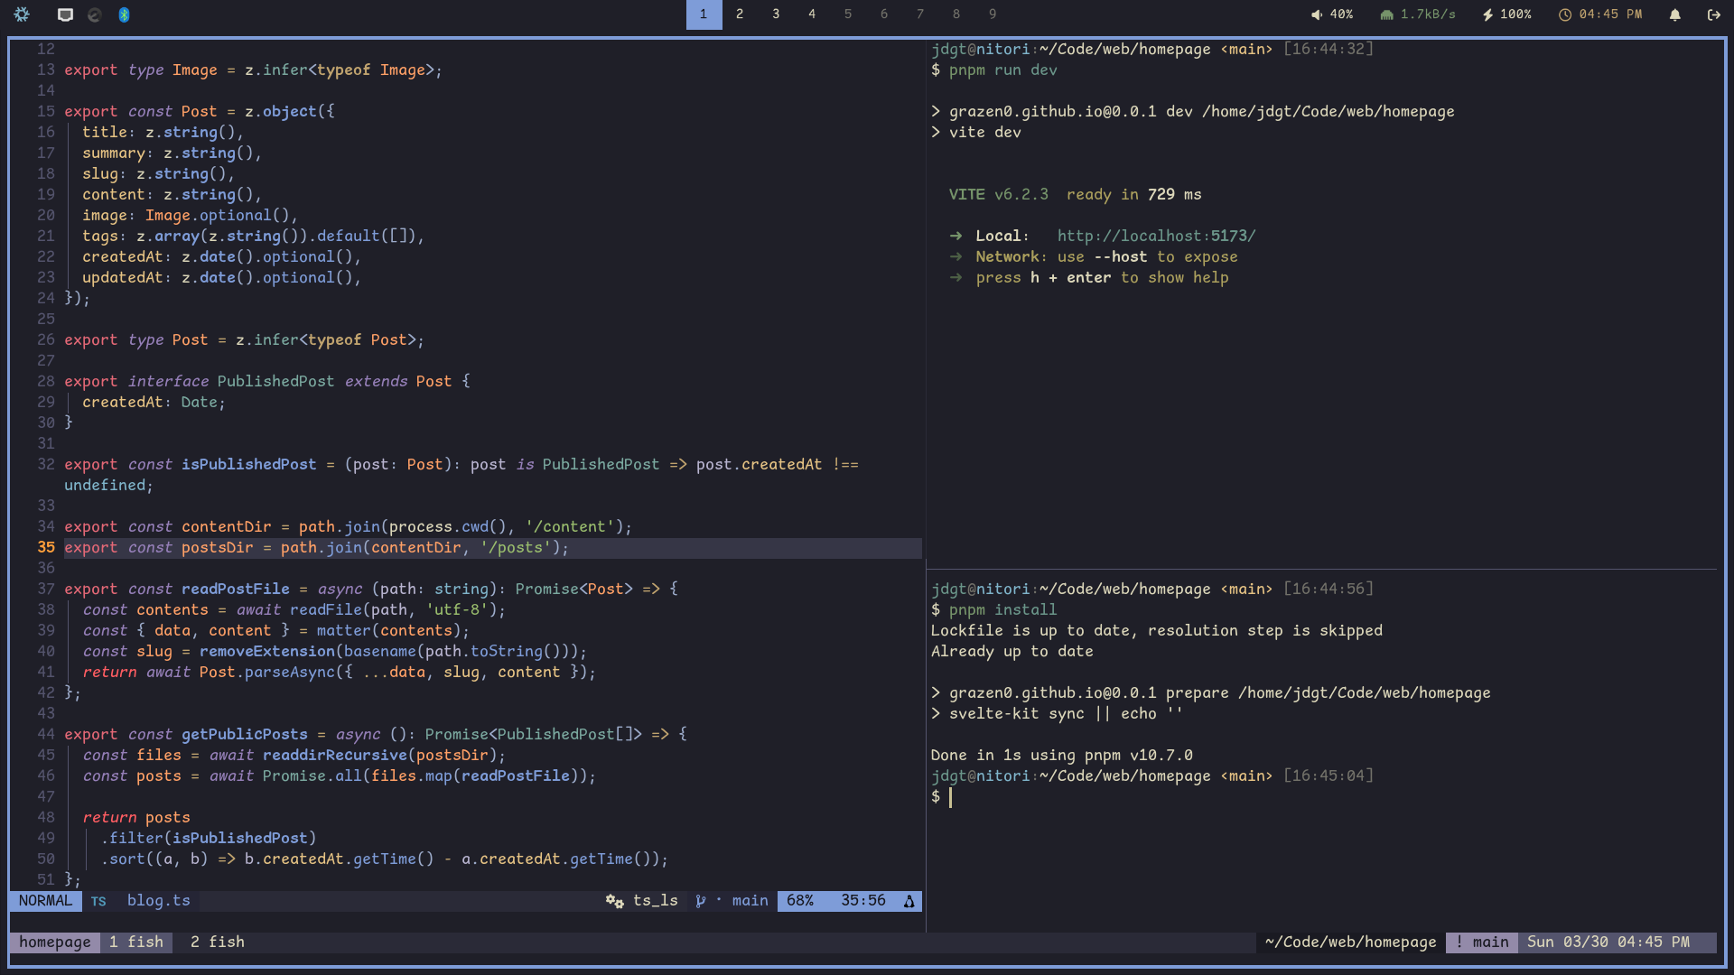1734x975 pixels.
Task: Click the 1.7kB/s network rate text
Action: click(1428, 14)
